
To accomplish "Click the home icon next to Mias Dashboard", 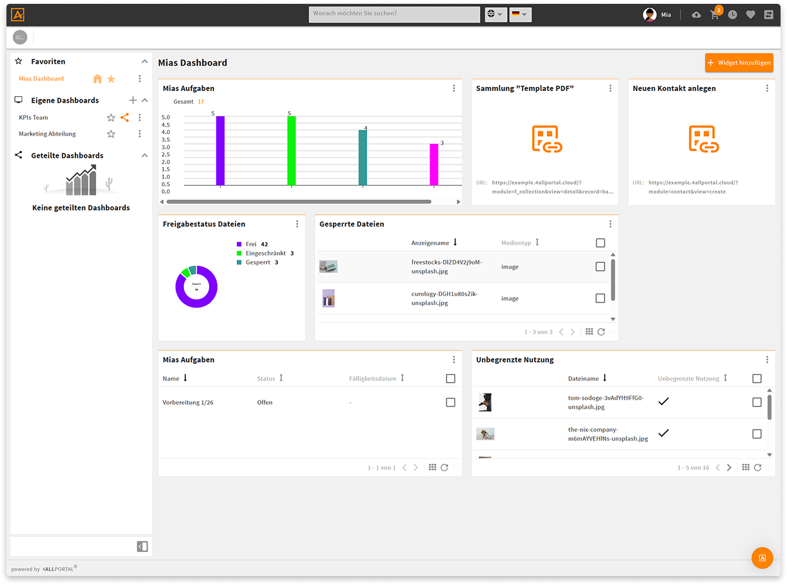I will 97,79.
